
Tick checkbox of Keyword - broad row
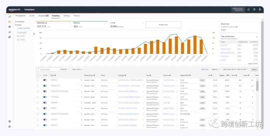tap(38, 97)
